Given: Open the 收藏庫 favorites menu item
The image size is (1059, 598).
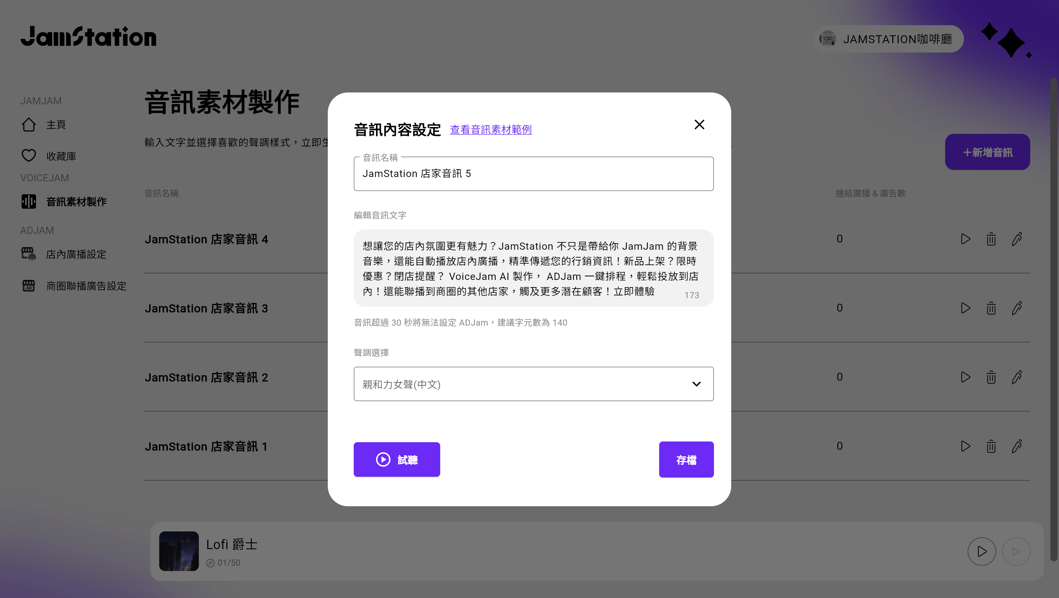Looking at the screenshot, I should [x=61, y=156].
